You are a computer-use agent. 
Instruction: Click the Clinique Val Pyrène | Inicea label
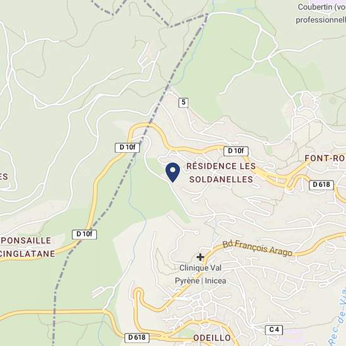(200, 274)
